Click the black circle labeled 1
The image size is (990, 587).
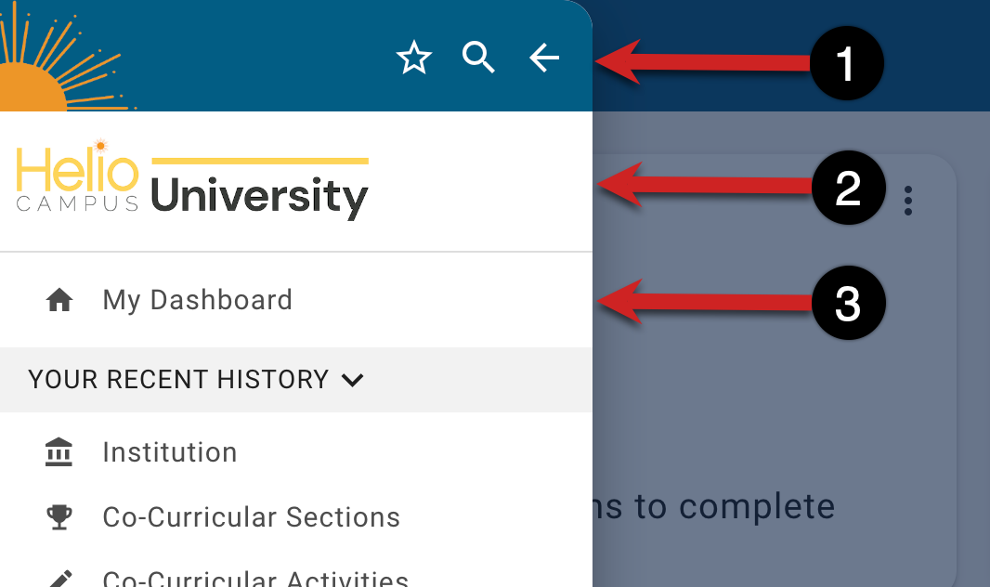coord(846,64)
